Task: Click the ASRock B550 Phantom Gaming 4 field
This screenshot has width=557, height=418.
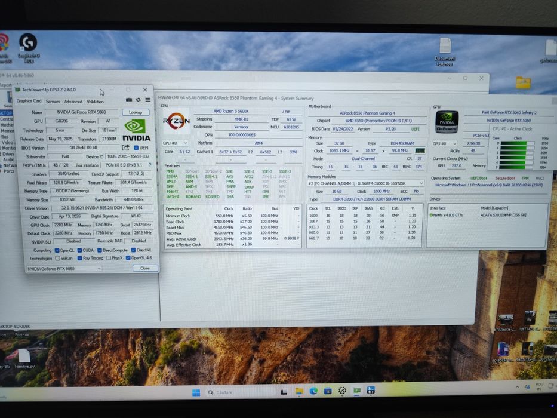Action: click(x=367, y=113)
